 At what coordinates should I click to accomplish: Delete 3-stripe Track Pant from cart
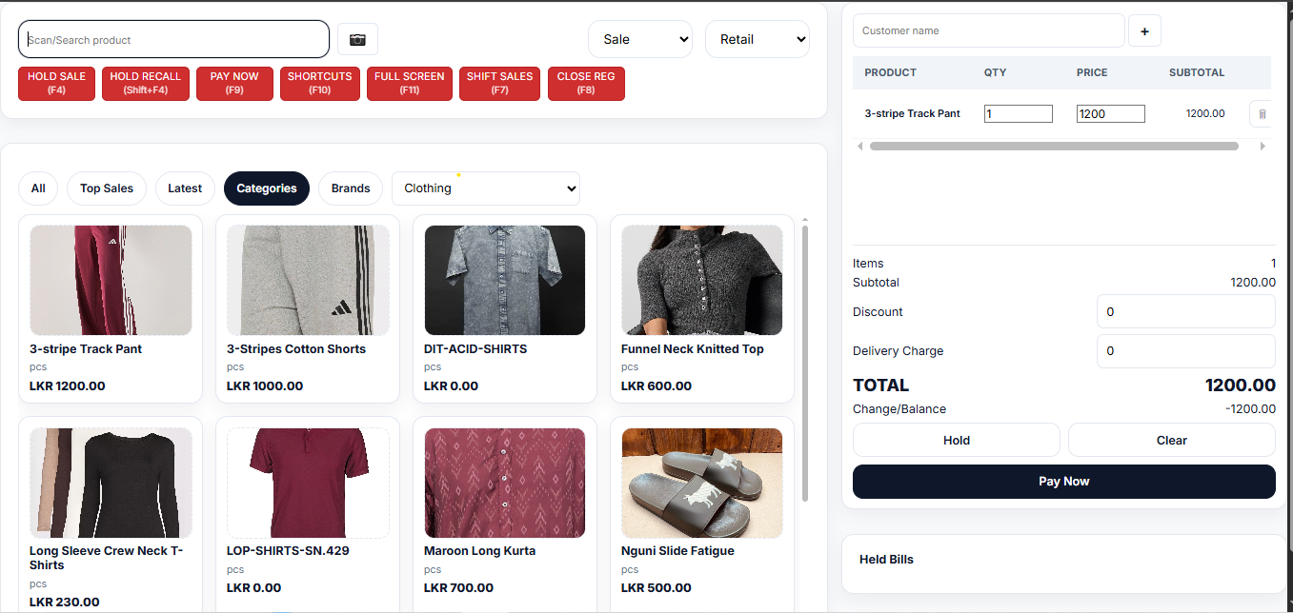[1262, 114]
